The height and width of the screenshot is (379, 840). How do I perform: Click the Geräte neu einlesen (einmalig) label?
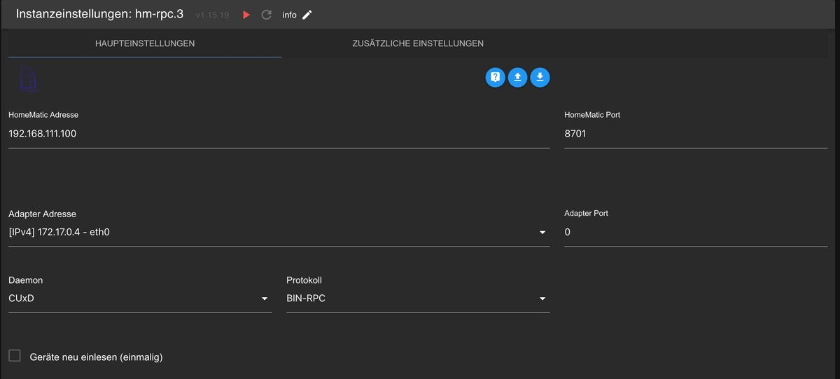(x=96, y=357)
